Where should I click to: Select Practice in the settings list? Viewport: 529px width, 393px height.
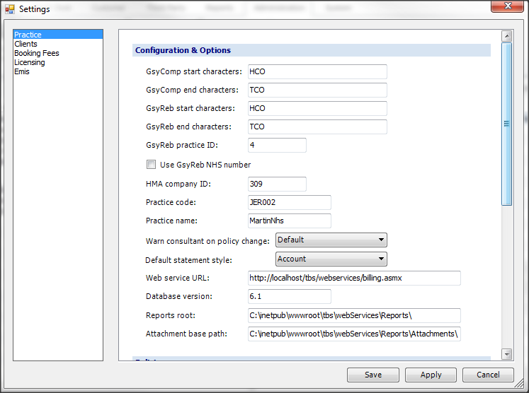pyautogui.click(x=28, y=35)
